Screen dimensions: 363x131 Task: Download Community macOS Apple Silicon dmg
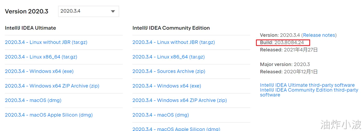click(176, 129)
